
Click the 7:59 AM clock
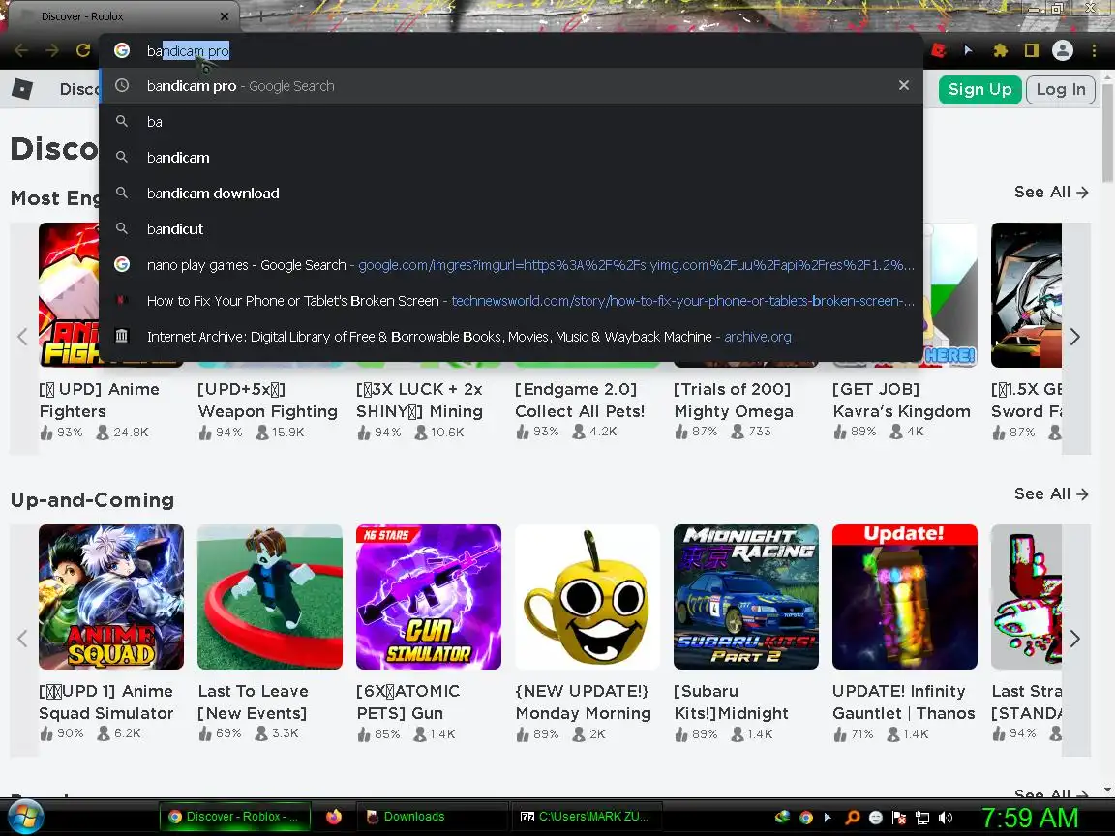pos(1030,818)
